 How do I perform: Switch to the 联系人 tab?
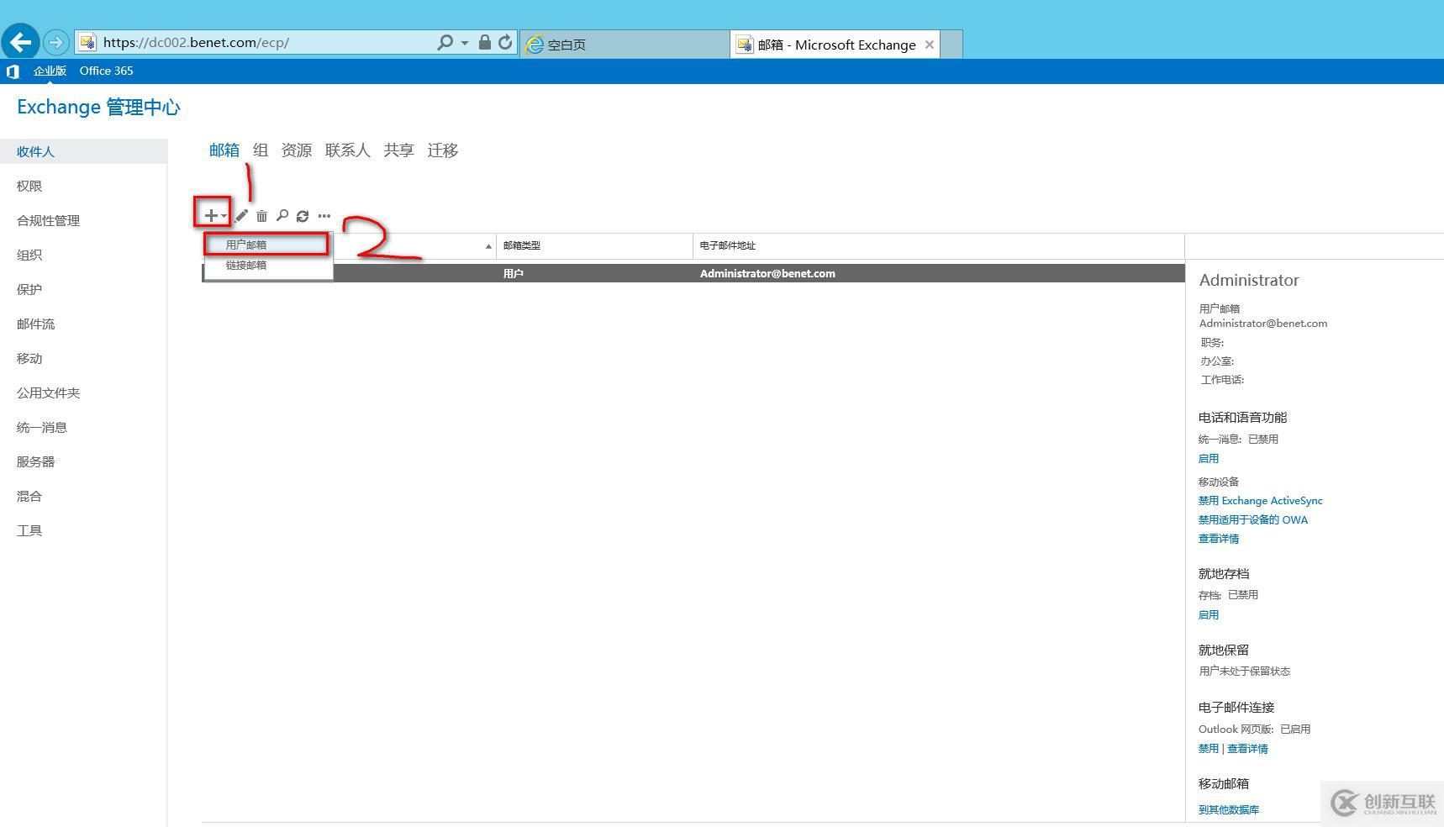coord(348,150)
